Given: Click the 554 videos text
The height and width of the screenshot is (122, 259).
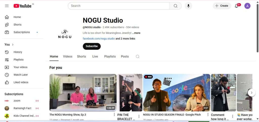Looking at the screenshot, I should coord(133,27).
